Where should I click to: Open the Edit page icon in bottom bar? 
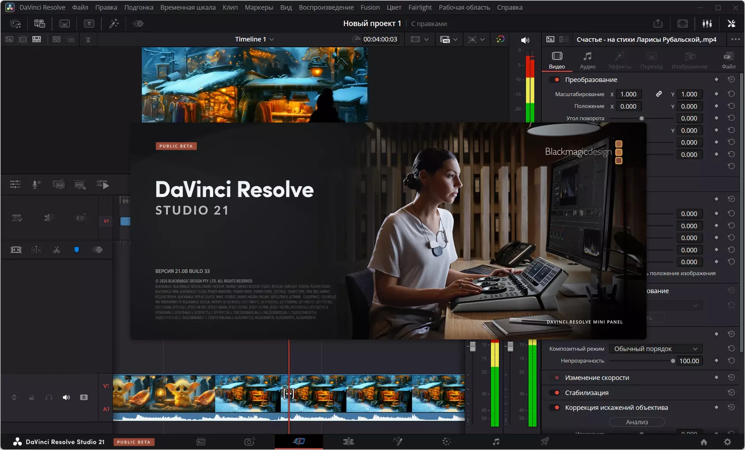point(348,442)
